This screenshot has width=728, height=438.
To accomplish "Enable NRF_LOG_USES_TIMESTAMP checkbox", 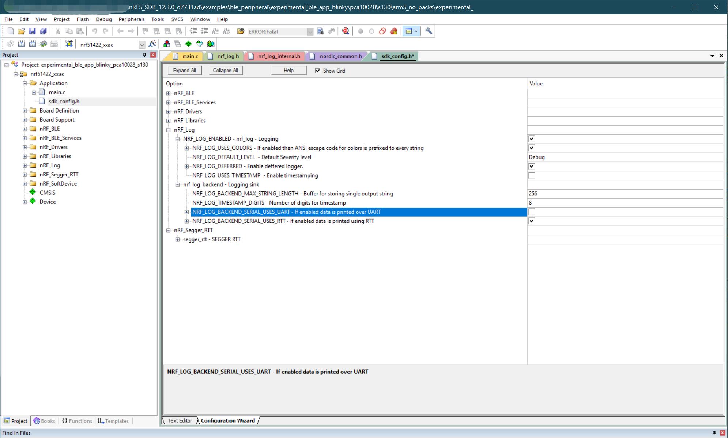I will 532,175.
